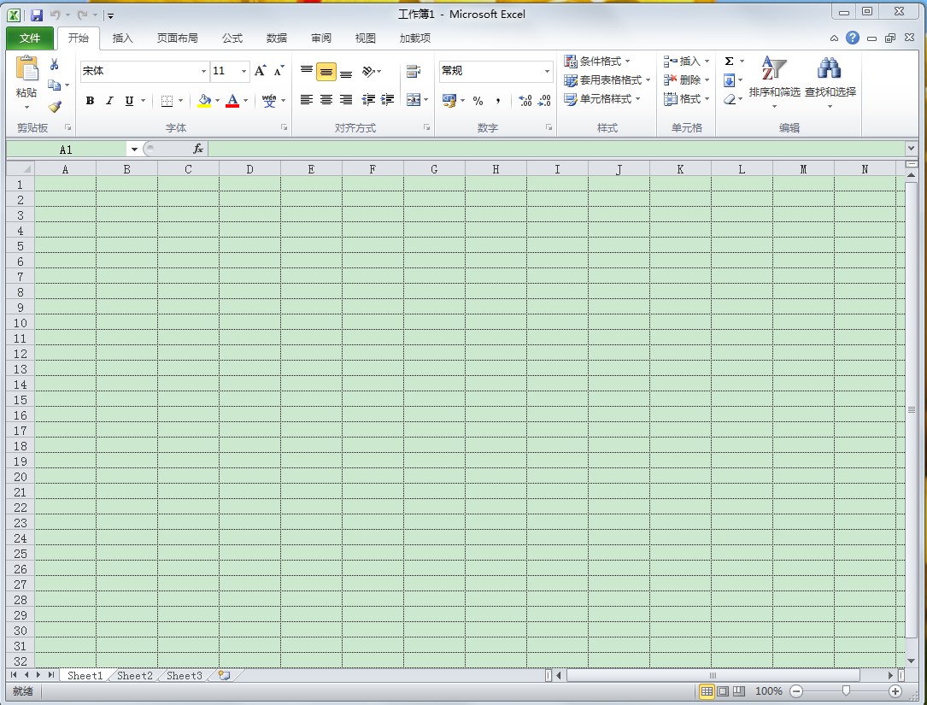Open the font size 11 dropdown

pos(243,72)
